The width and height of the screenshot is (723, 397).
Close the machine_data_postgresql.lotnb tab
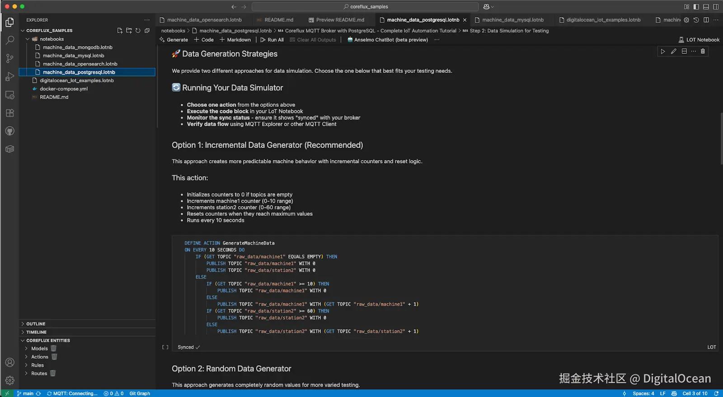click(x=465, y=20)
